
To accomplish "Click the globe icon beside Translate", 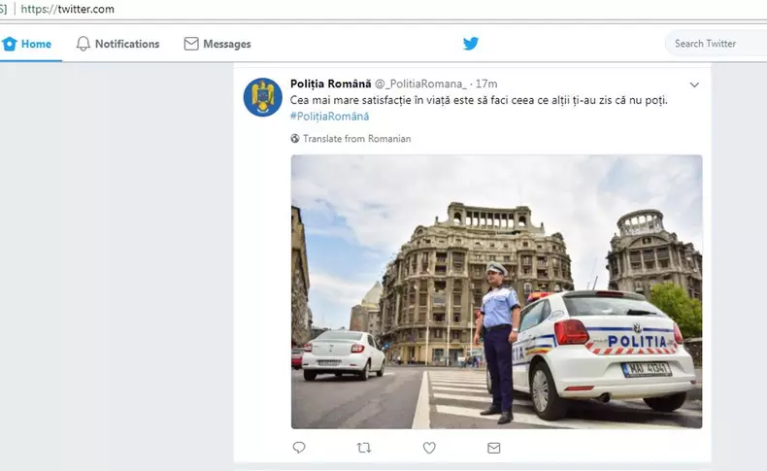I will 295,139.
